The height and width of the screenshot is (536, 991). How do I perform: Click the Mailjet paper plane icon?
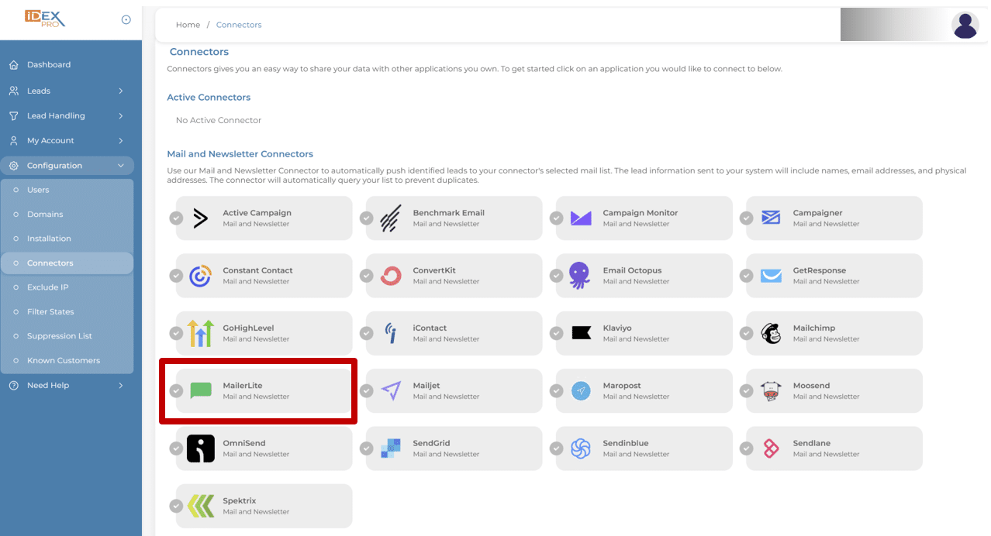391,391
